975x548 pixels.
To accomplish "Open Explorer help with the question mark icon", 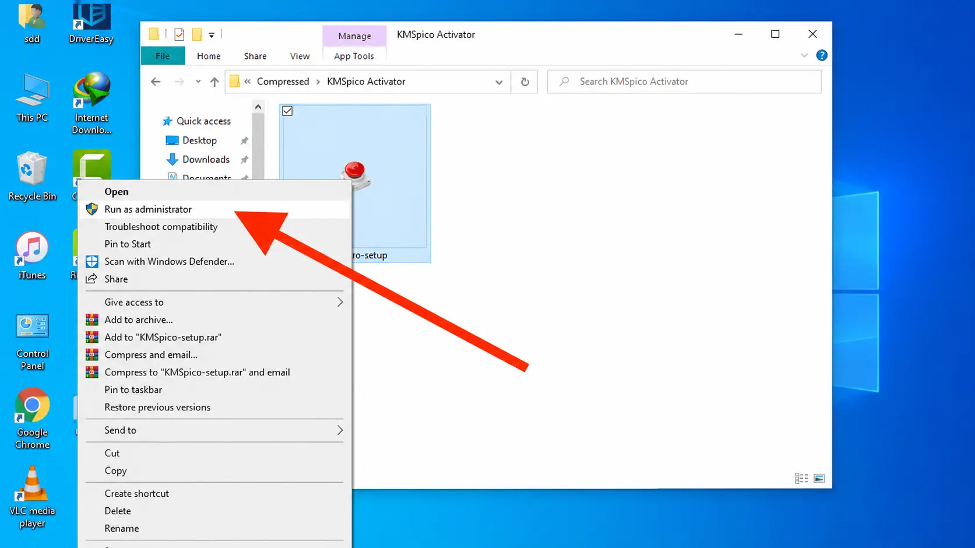I will 822,55.
